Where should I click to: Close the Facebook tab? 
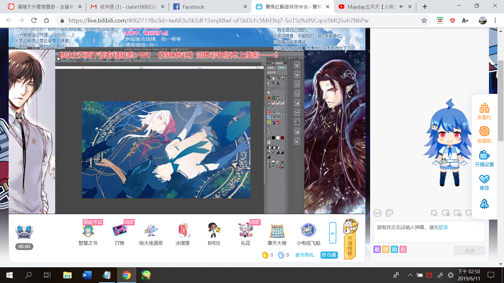[x=245, y=7]
